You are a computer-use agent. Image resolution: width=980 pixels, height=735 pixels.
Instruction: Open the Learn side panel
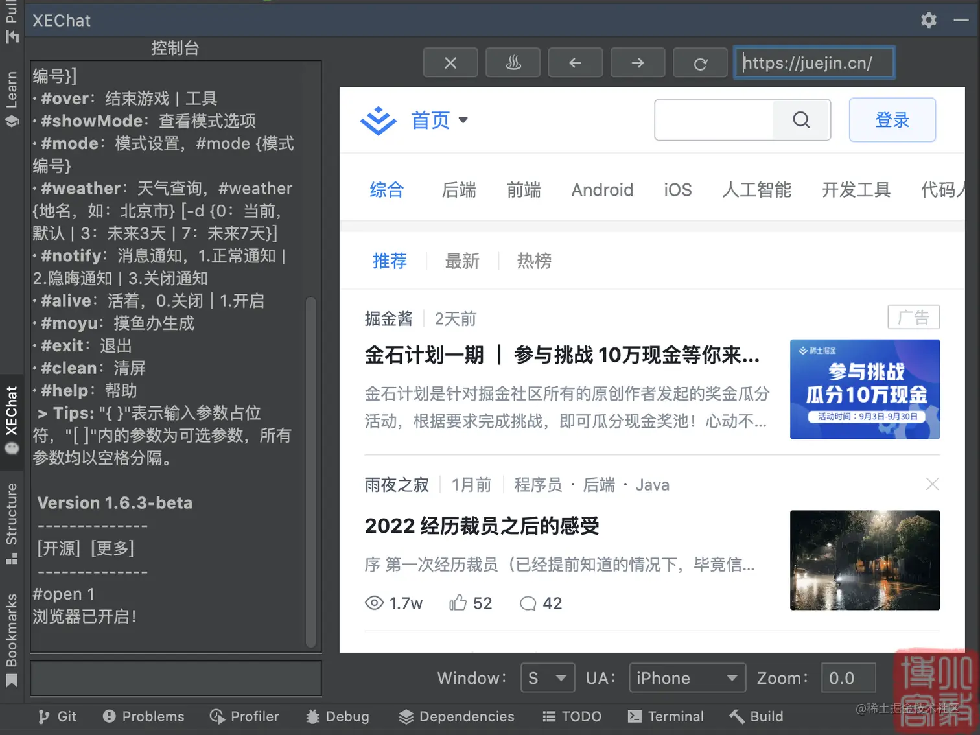[12, 99]
